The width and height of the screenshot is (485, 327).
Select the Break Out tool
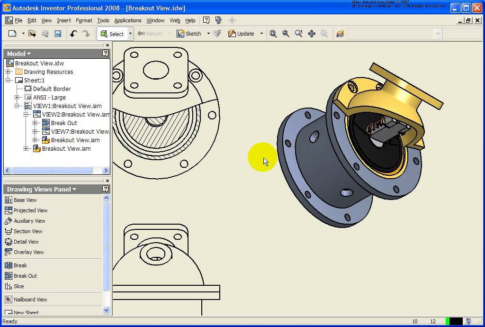21,276
